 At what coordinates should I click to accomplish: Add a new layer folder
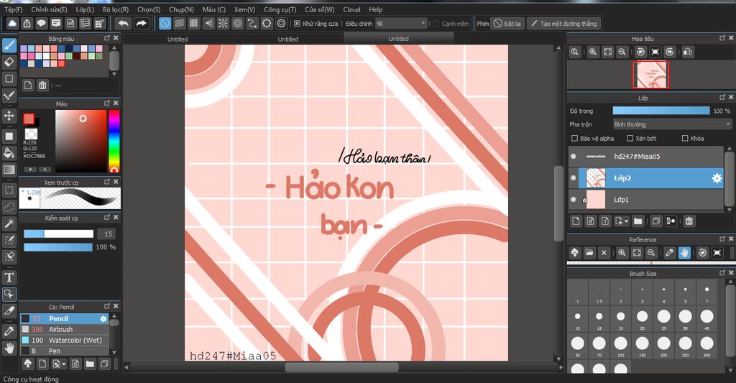(x=638, y=221)
